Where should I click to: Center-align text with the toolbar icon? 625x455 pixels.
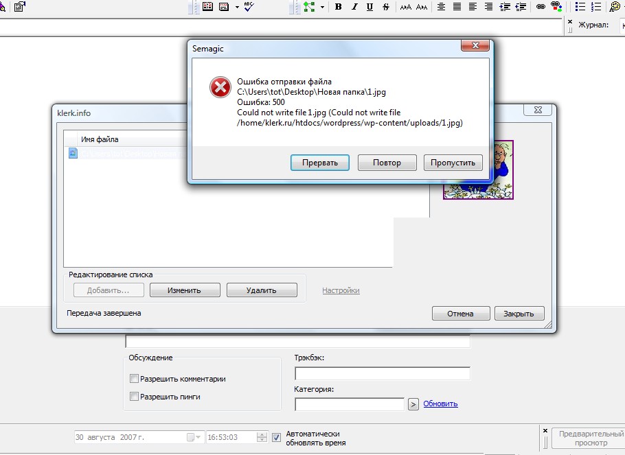[x=441, y=7]
